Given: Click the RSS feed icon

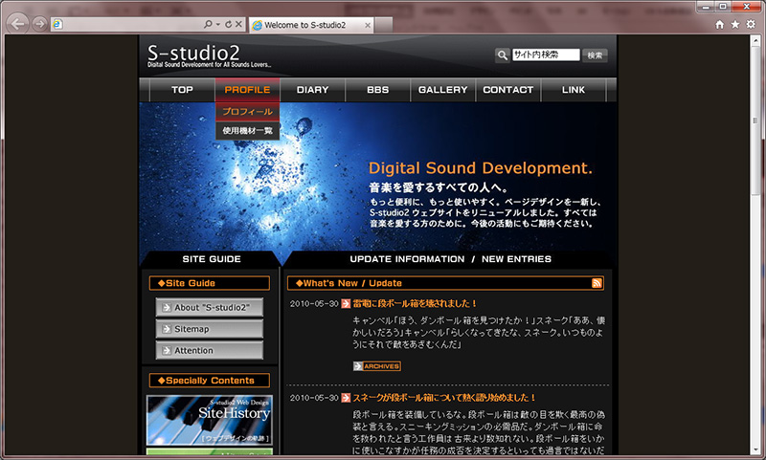Looking at the screenshot, I should [597, 283].
